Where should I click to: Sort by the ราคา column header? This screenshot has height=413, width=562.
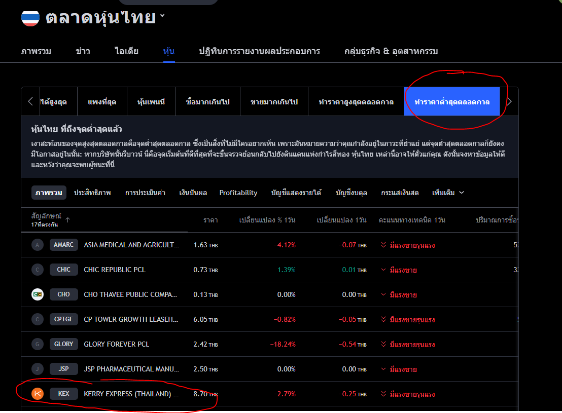(210, 220)
